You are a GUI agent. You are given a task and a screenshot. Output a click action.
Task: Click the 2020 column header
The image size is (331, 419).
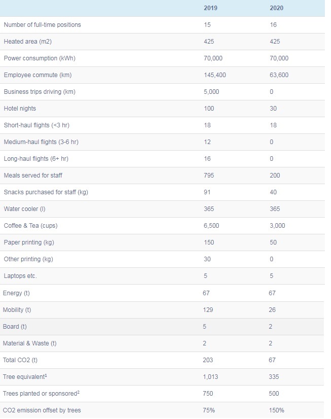(x=277, y=8)
